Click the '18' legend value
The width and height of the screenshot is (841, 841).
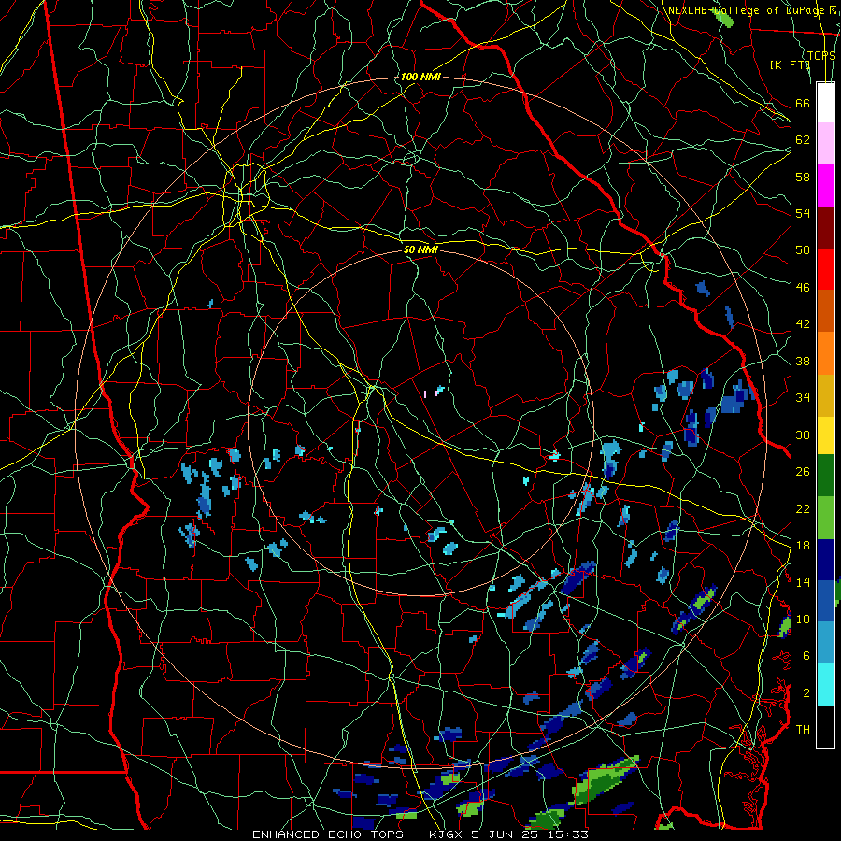pos(803,546)
